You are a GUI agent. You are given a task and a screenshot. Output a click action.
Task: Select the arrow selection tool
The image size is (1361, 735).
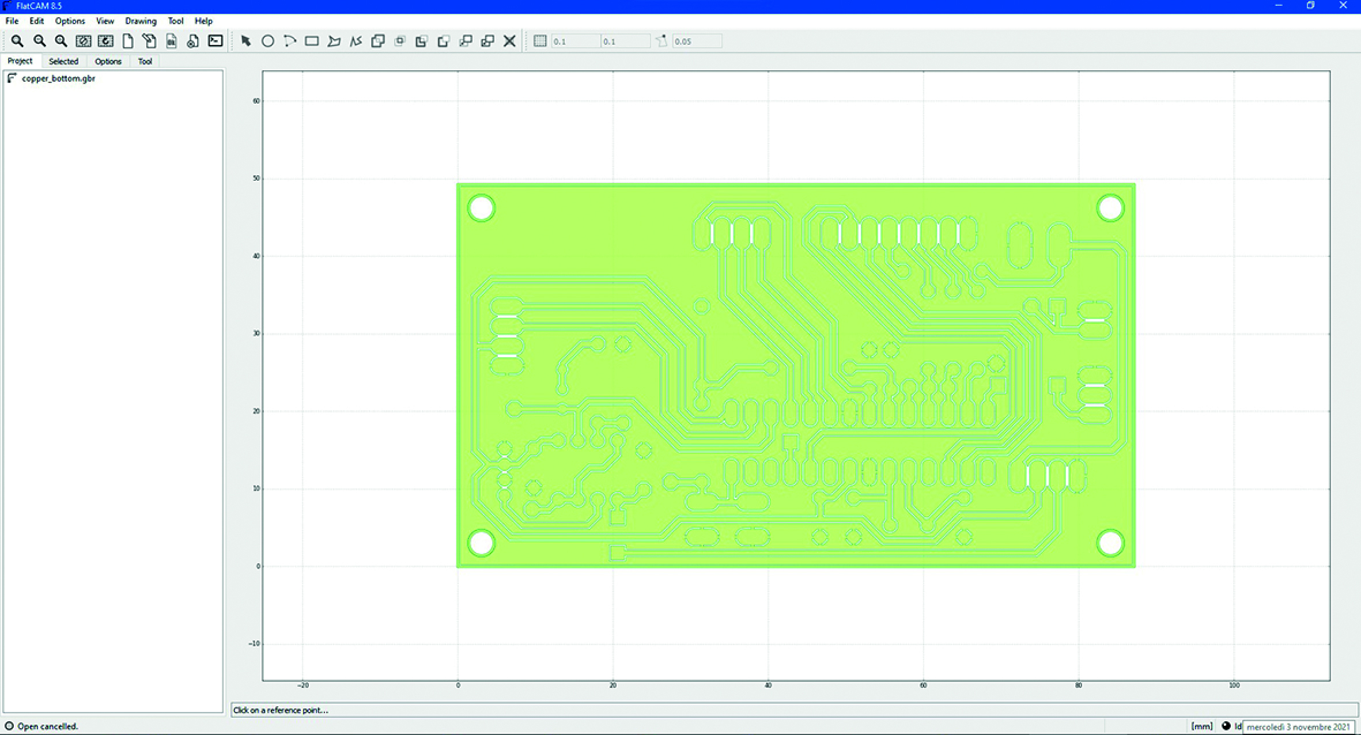tap(246, 41)
